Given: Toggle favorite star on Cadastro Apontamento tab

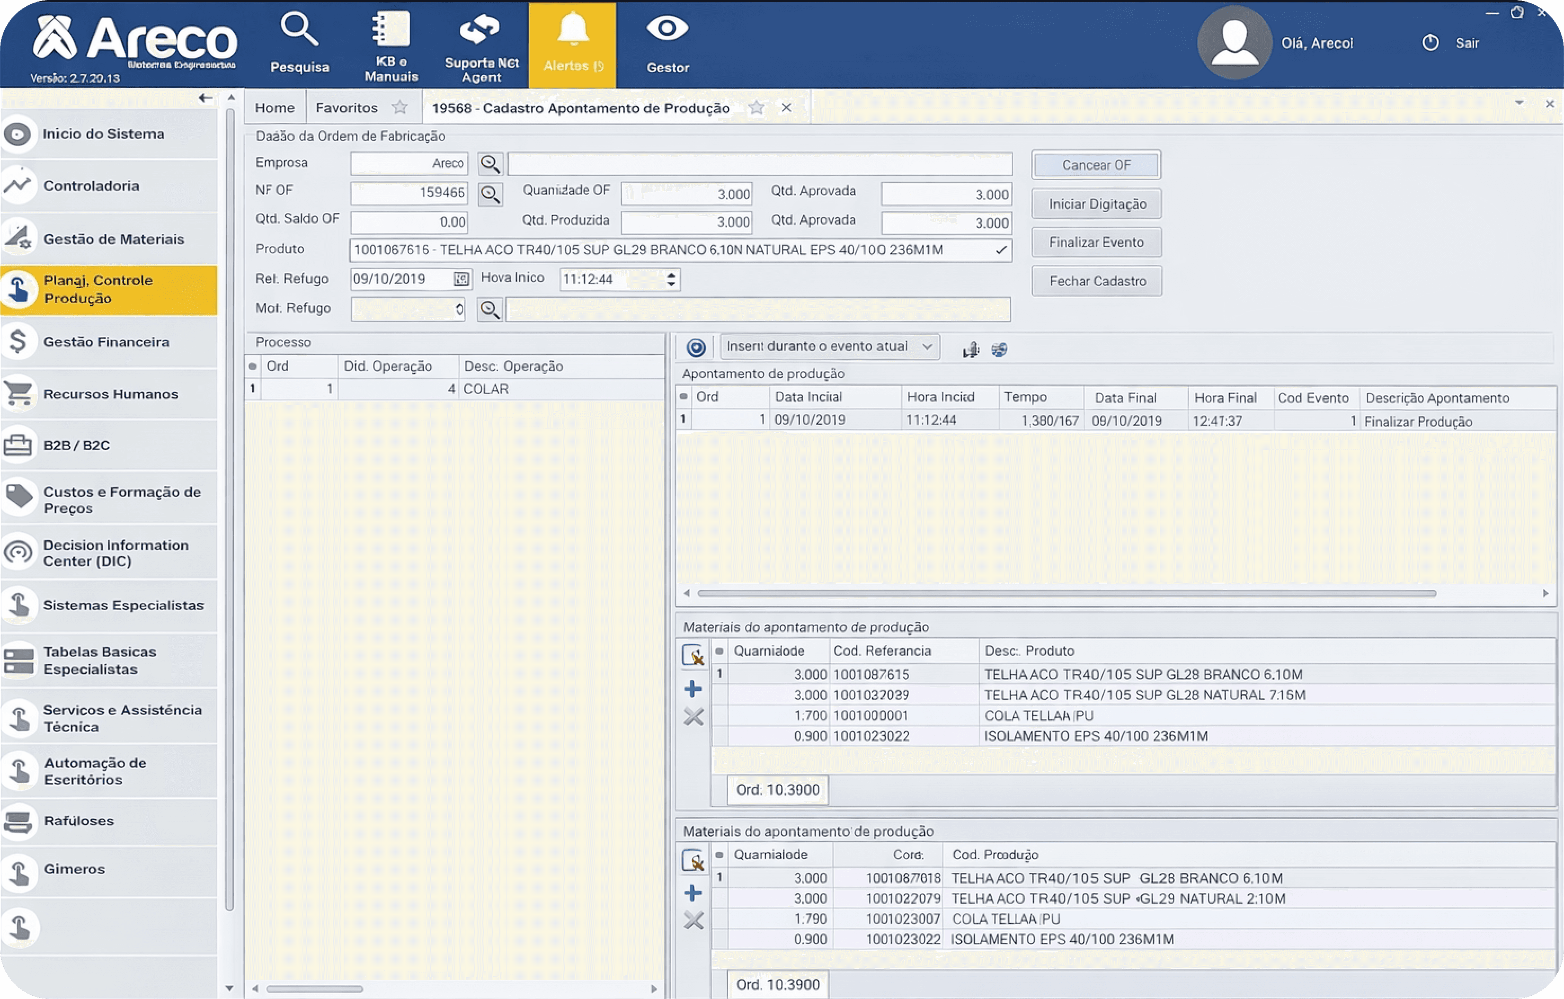Looking at the screenshot, I should (x=756, y=108).
